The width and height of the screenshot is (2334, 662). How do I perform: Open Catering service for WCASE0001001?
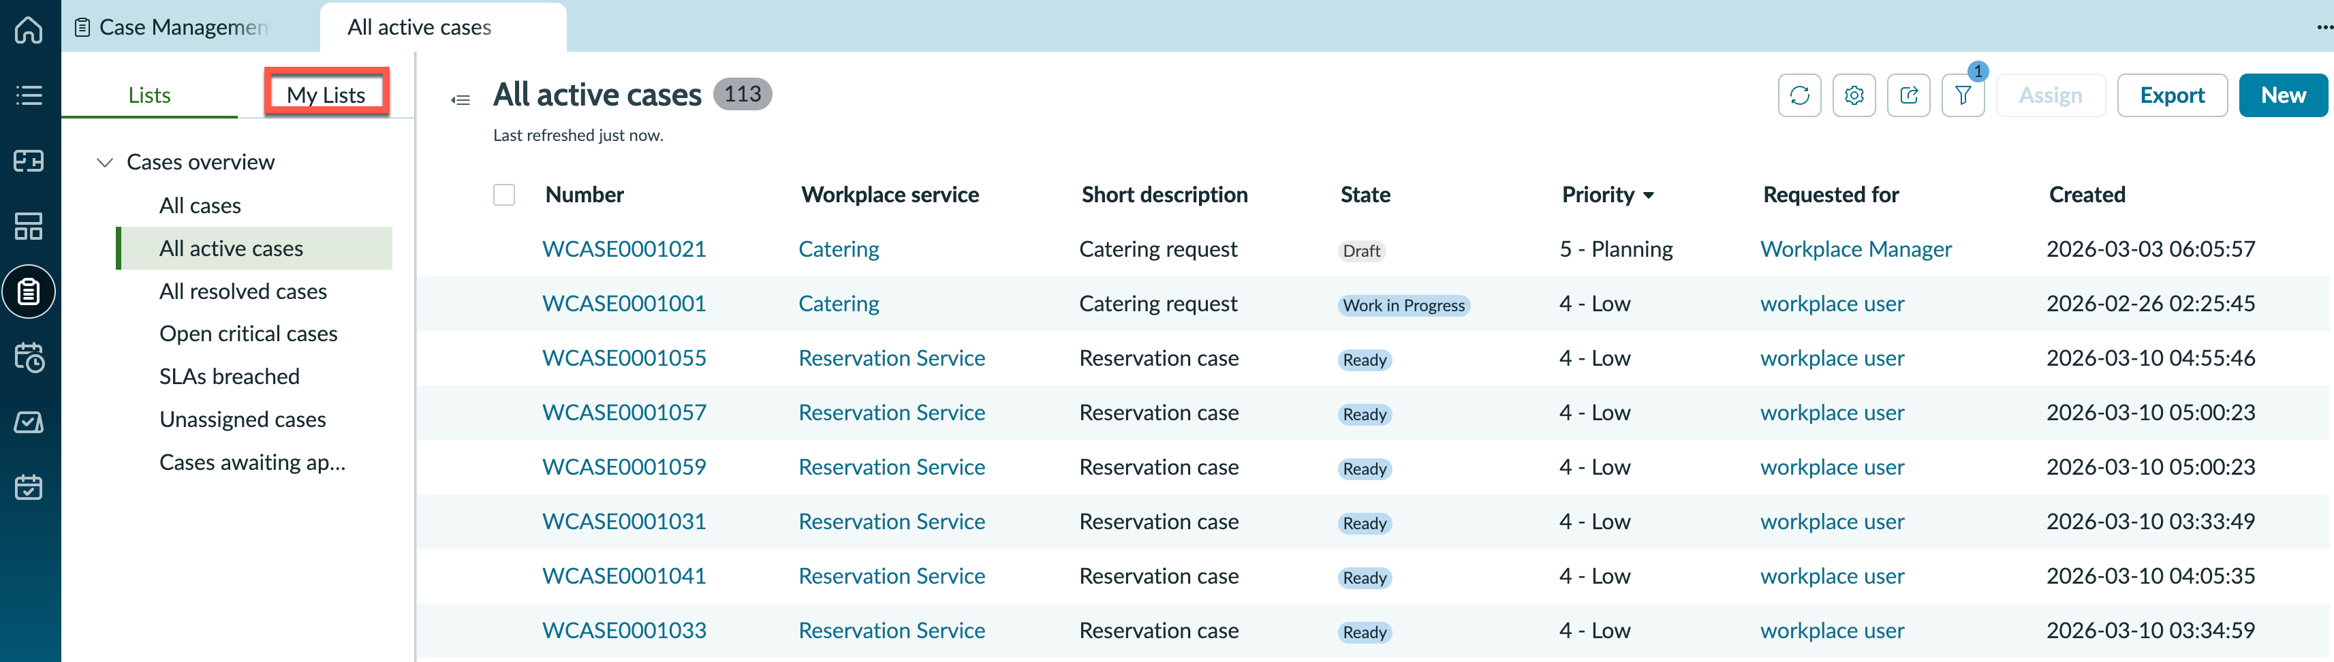(838, 303)
